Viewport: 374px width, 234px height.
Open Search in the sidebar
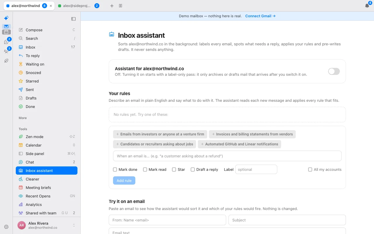coord(47,38)
